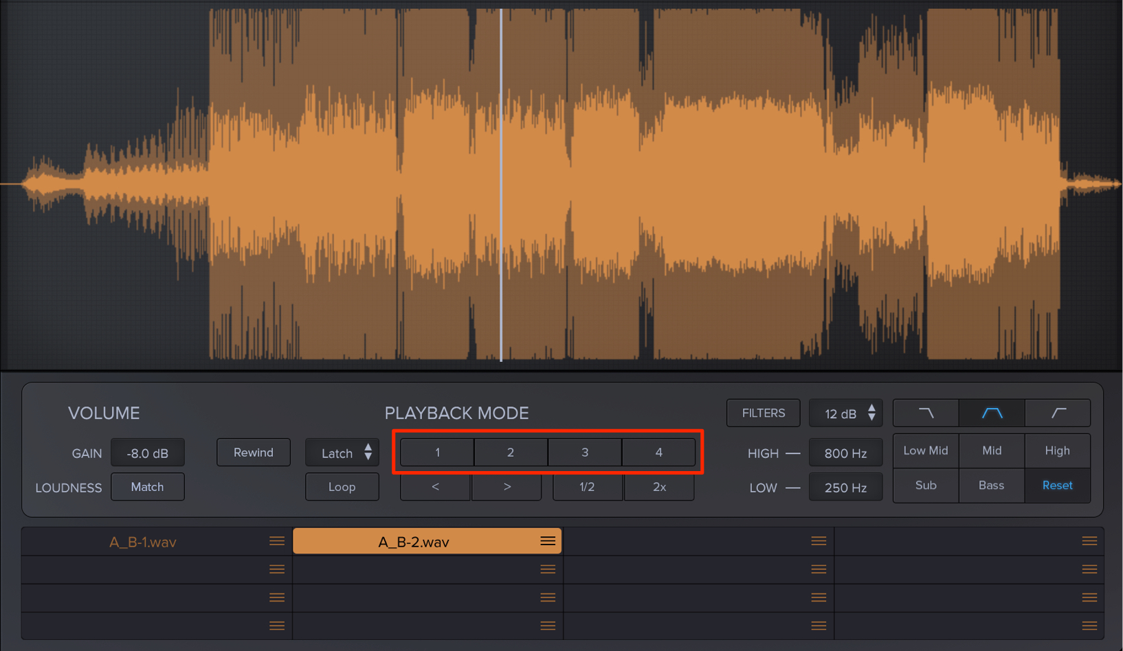The height and width of the screenshot is (651, 1123).
Task: Select playback cue point 1
Action: 437,453
